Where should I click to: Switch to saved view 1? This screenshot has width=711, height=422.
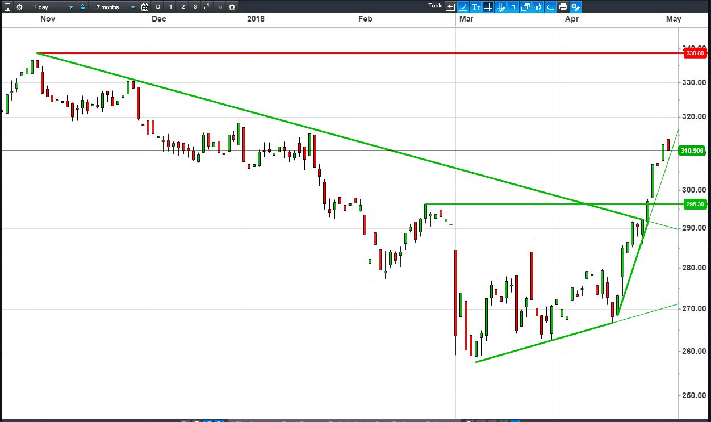point(170,7)
